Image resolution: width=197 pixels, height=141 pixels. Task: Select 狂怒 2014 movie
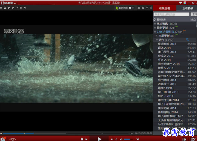(164, 60)
